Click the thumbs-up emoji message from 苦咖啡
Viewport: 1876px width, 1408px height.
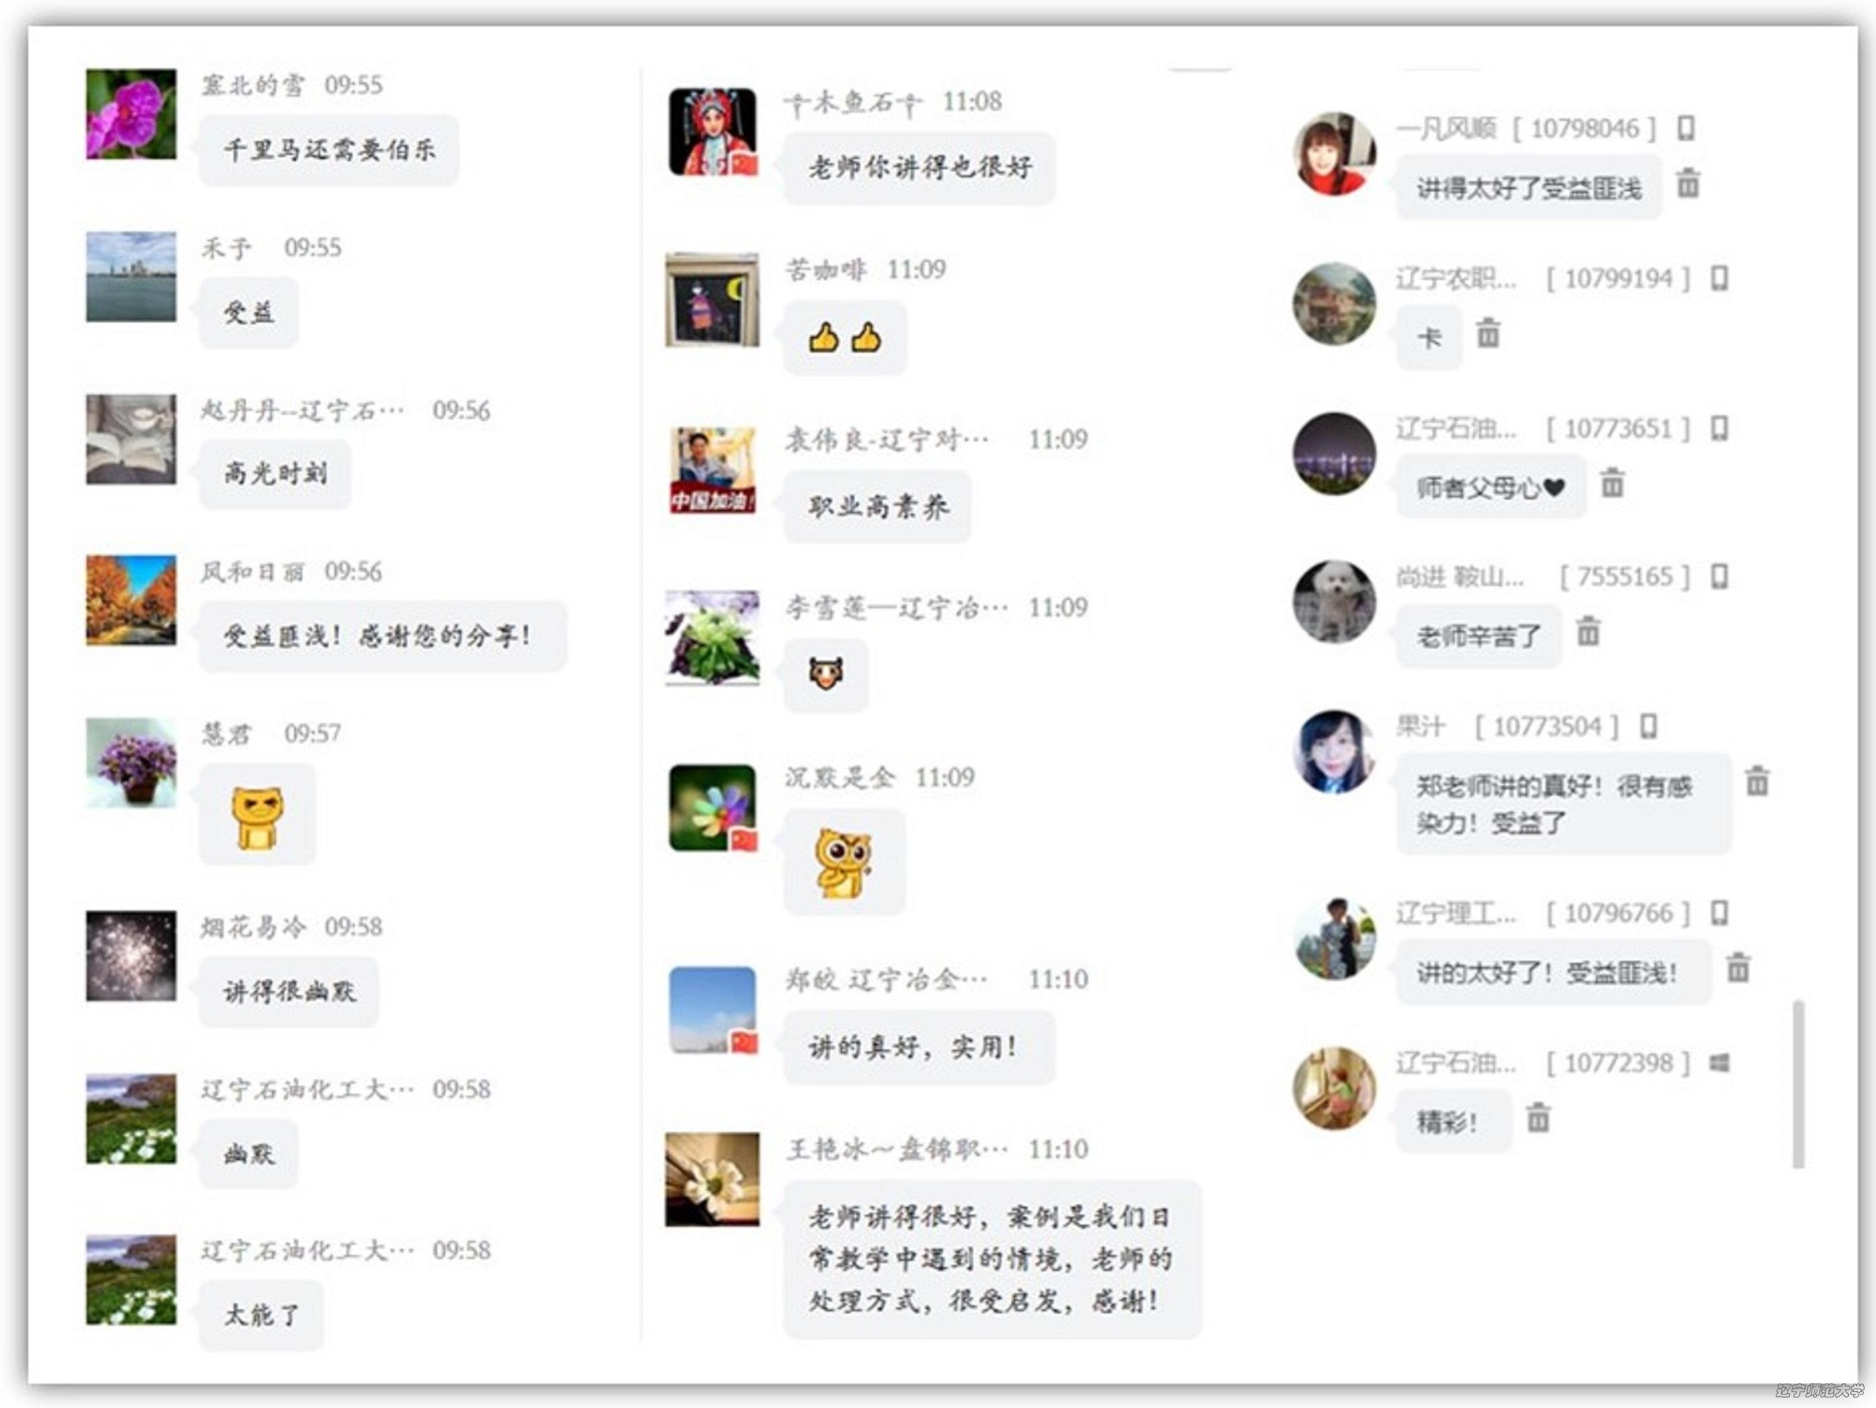845,338
